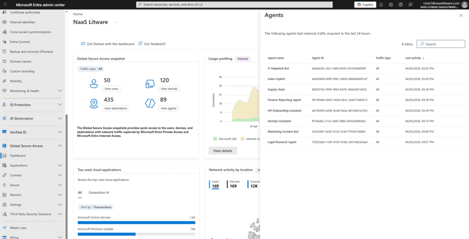Viewport: 469px width, 239px height.
Task: Open the app launcher waffle icon
Action: click(5, 5)
